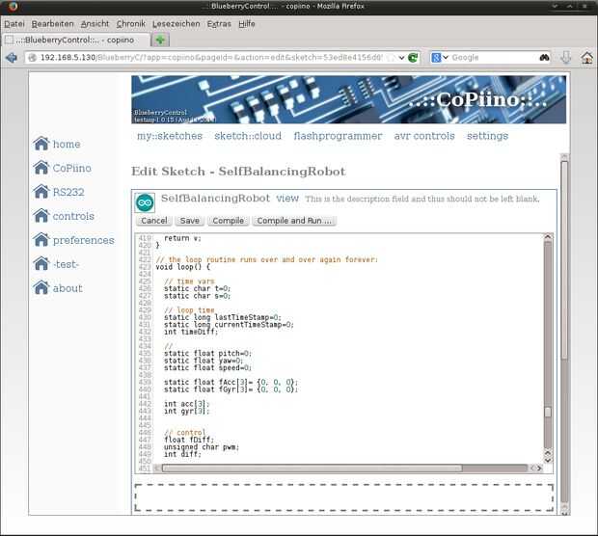598x536 pixels.
Task: Click the page vertical scrollbar
Action: 564,259
